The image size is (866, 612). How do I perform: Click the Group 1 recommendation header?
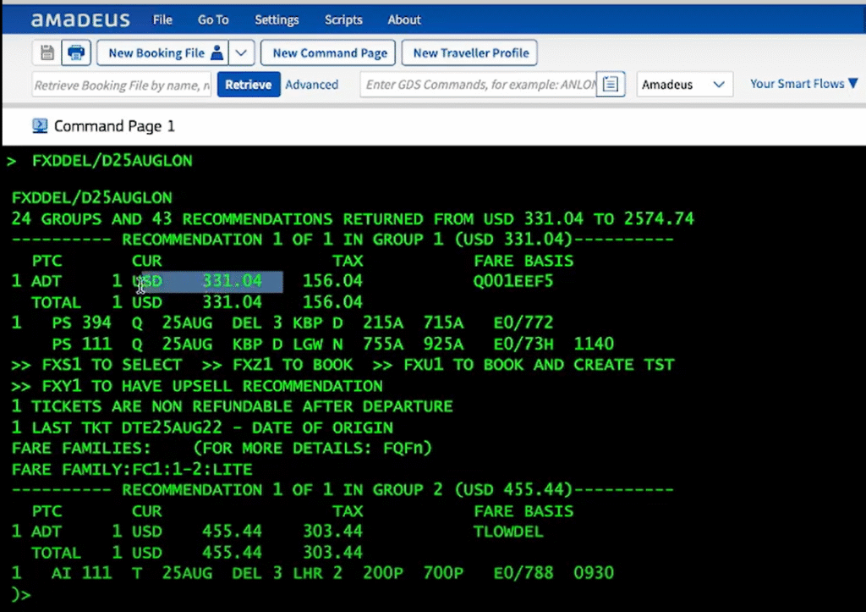pyautogui.click(x=343, y=240)
